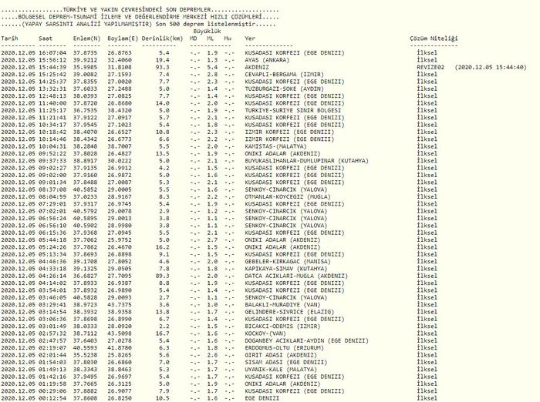Image resolution: width=540 pixels, height=402 pixels.
Task: Click the AYAS (ANKARA) location entry
Action: click(x=268, y=59)
